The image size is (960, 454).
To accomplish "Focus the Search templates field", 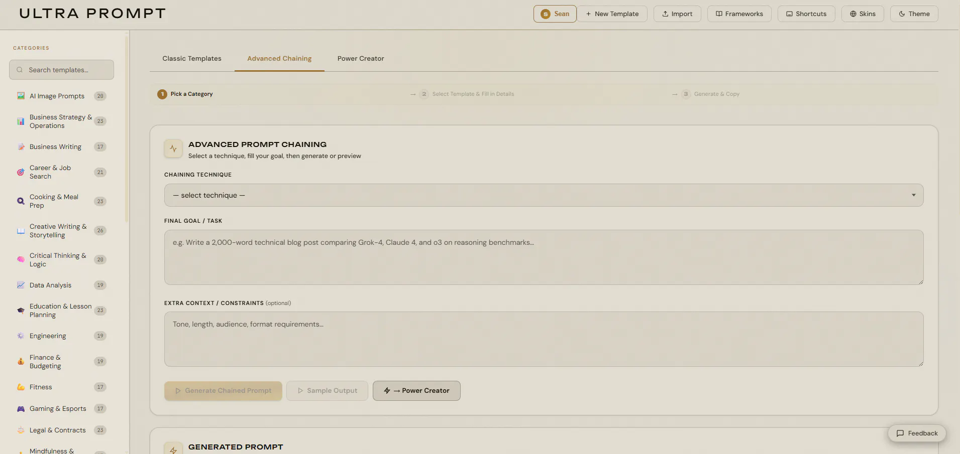I will tap(61, 70).
